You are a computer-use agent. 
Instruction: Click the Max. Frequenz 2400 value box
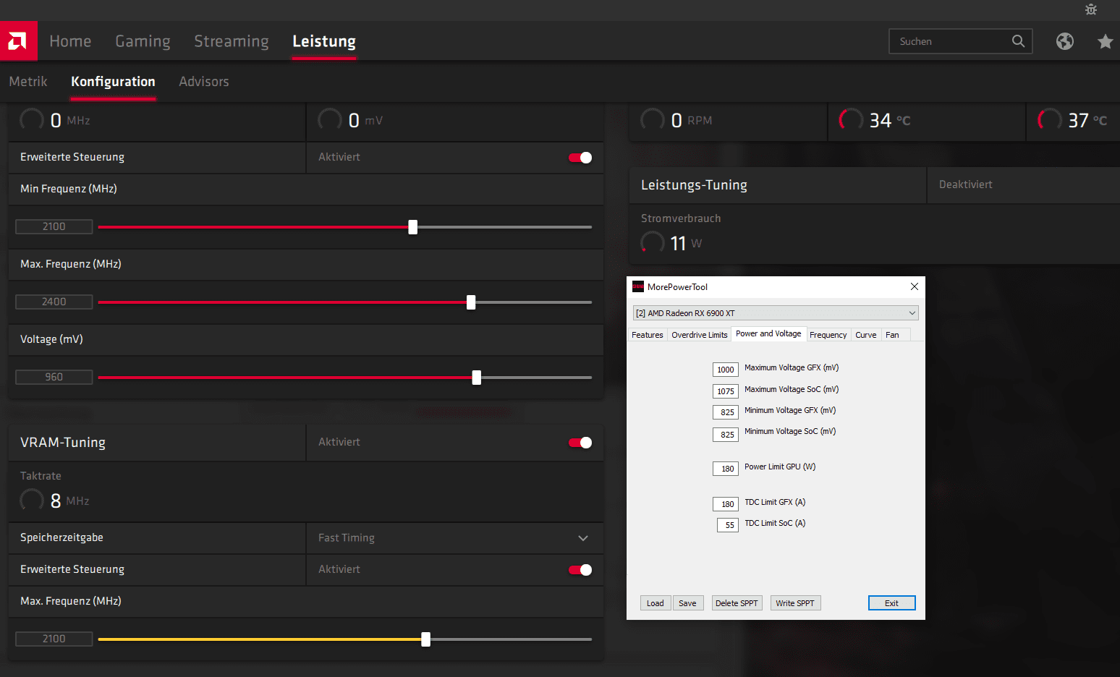click(x=54, y=302)
